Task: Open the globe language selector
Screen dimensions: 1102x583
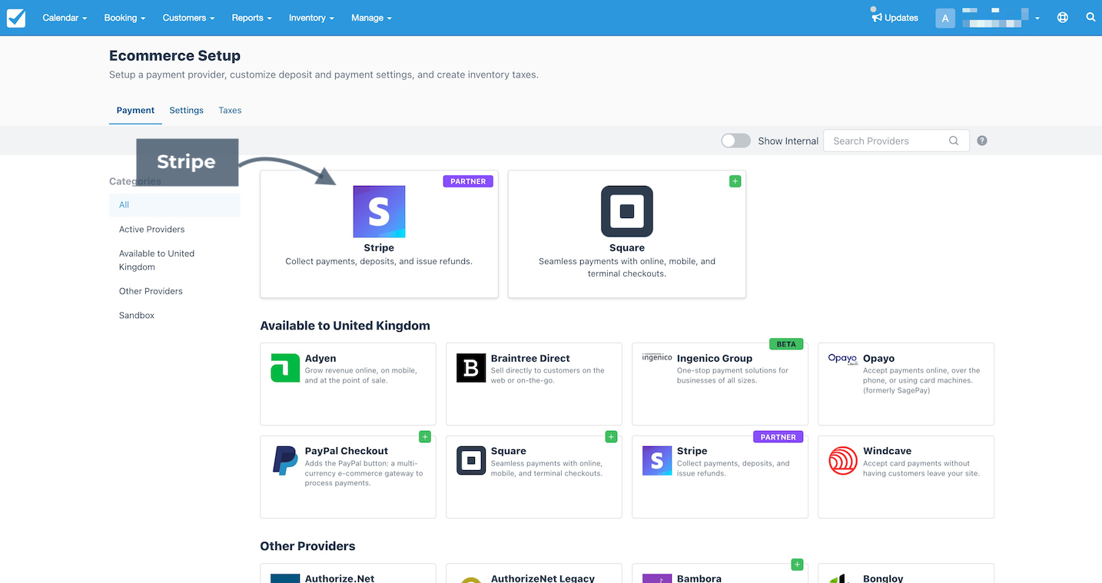Action: (1063, 18)
